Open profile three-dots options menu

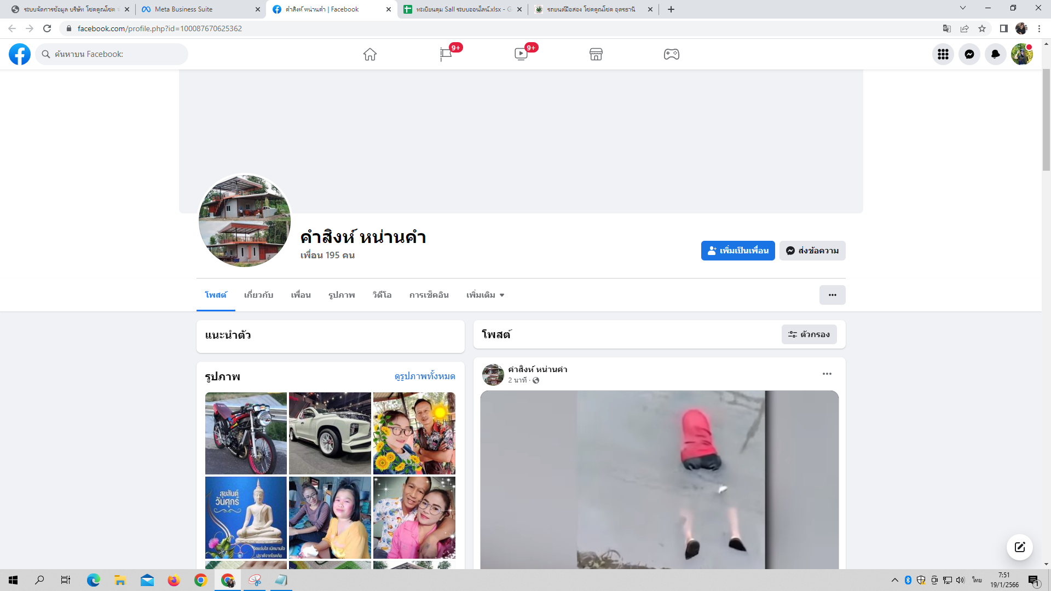click(832, 295)
